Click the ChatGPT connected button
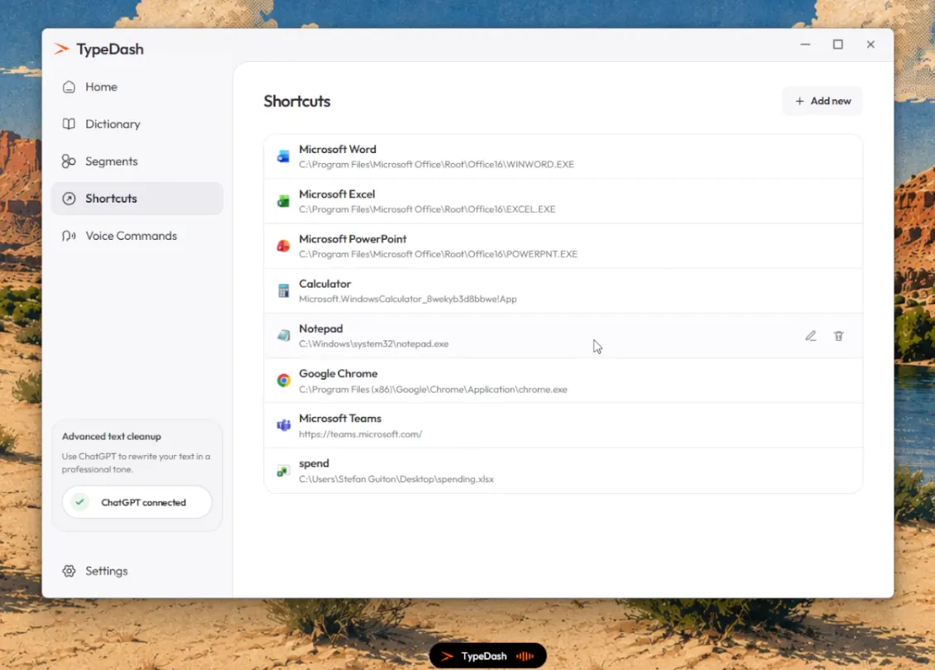 [x=137, y=502]
